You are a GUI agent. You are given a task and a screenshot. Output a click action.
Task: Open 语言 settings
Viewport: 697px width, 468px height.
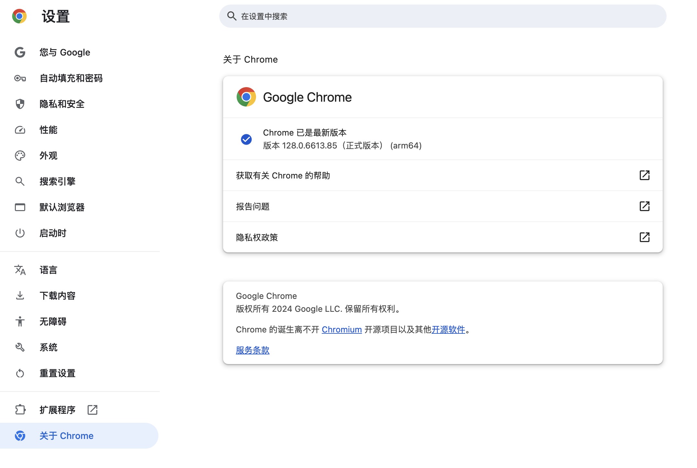(79, 270)
